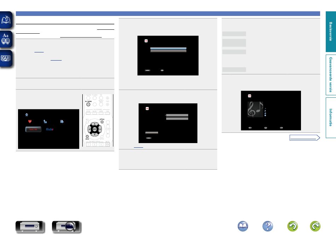Click the receiver rear panel magnifier icon
The width and height of the screenshot is (336, 238).
(66, 227)
